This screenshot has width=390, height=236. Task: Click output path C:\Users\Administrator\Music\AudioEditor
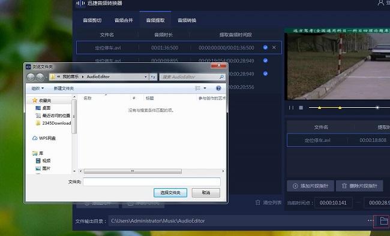pos(158,221)
